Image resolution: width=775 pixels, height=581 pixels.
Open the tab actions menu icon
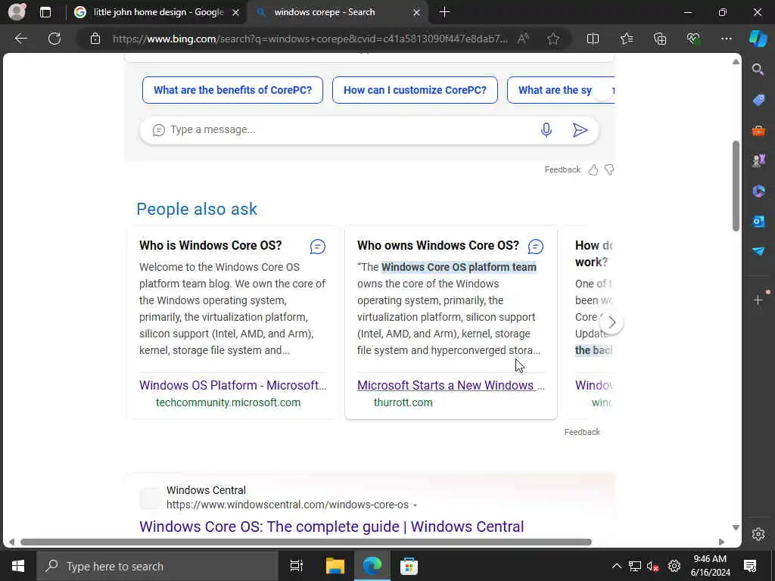tap(45, 12)
